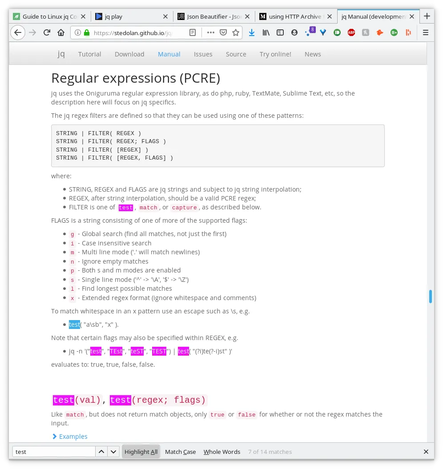Screen dimensions: 443x469
Task: Close the jq Manual tab
Action: [412, 17]
